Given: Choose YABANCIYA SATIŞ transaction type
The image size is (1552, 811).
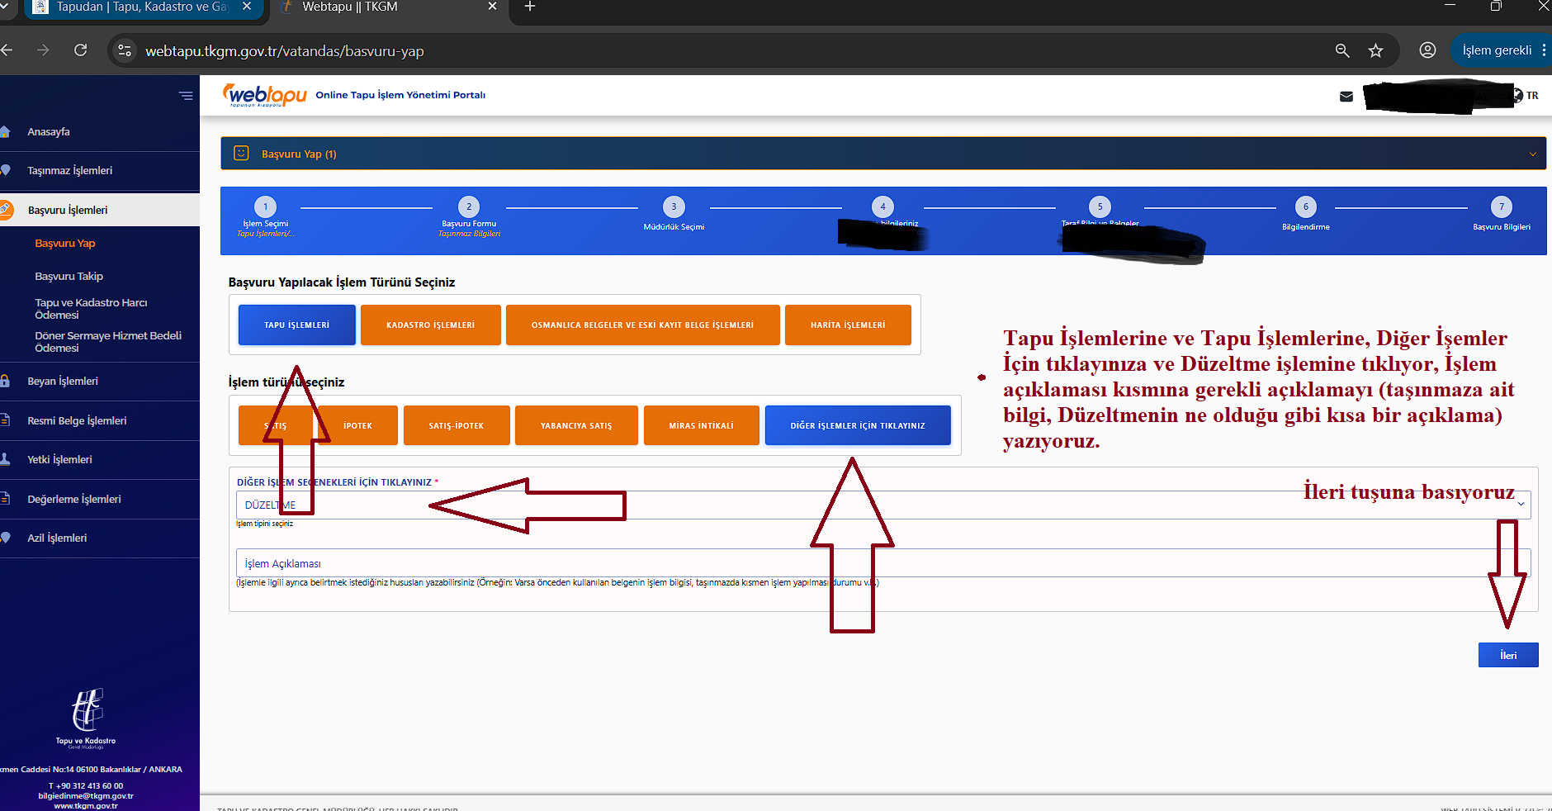Looking at the screenshot, I should click(576, 425).
